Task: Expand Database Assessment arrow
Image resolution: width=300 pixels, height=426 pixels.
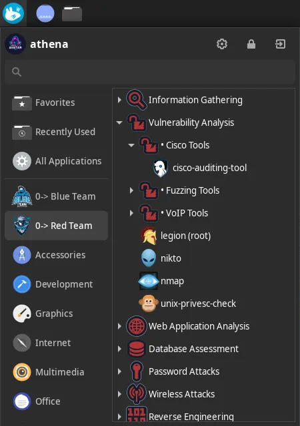Action: 119,349
